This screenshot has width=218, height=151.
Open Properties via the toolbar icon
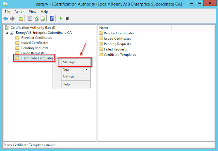point(30,18)
